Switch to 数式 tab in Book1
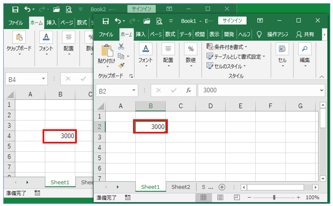 [x=170, y=34]
